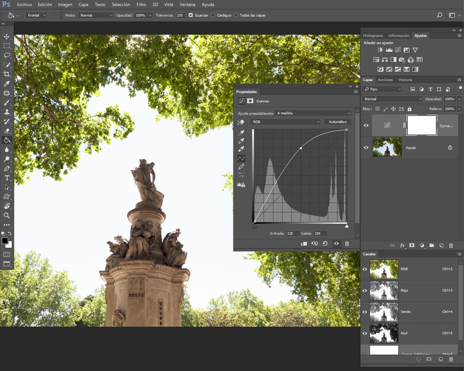Create a new layer in Capas panel

[441, 245]
